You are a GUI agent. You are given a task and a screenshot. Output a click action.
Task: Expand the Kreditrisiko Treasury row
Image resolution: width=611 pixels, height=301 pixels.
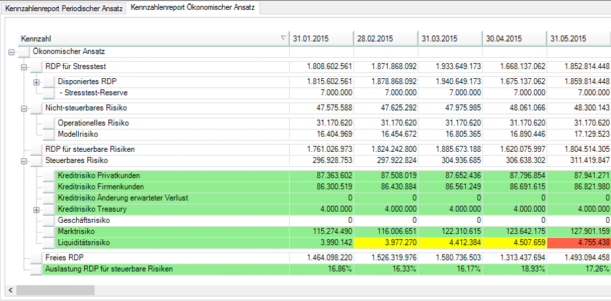[37, 209]
